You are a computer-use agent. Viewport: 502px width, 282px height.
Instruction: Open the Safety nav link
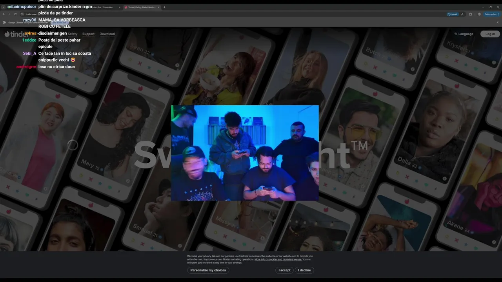pyautogui.click(x=73, y=34)
